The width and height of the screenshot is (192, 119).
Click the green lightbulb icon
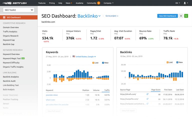point(186,16)
